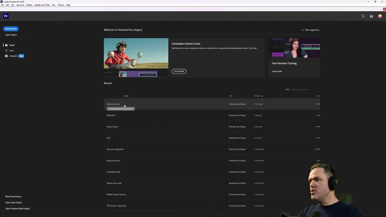Select the Home icon in the sidebar
This screenshot has height=217, width=386.
(x=6, y=45)
